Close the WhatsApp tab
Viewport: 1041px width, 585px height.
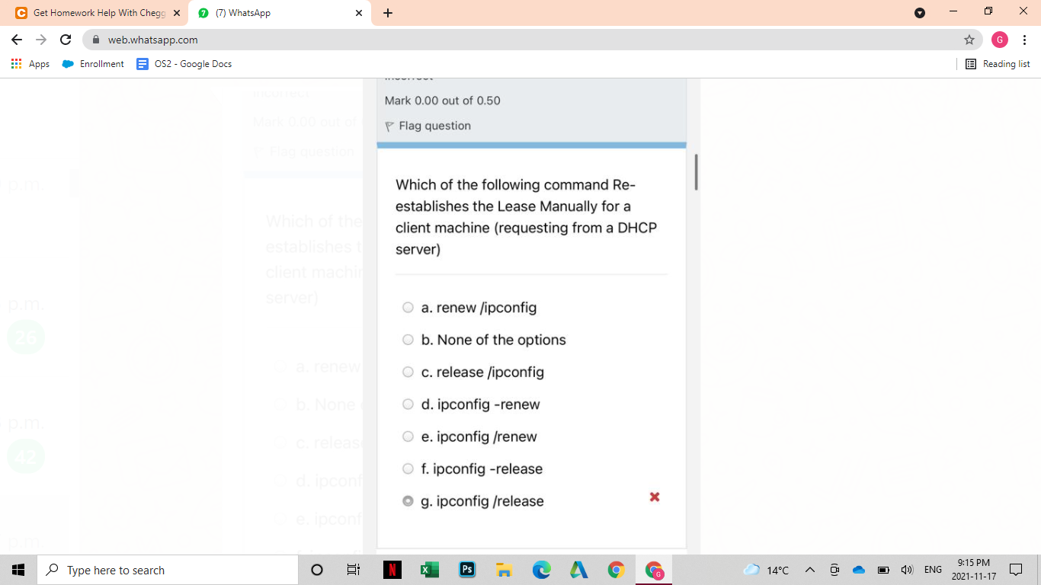(359, 13)
